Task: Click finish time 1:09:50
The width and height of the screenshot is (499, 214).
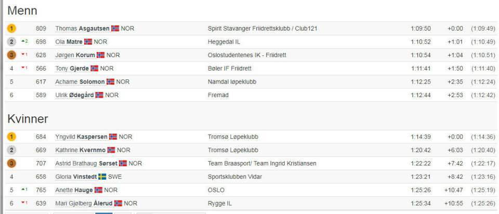Action: [420, 29]
